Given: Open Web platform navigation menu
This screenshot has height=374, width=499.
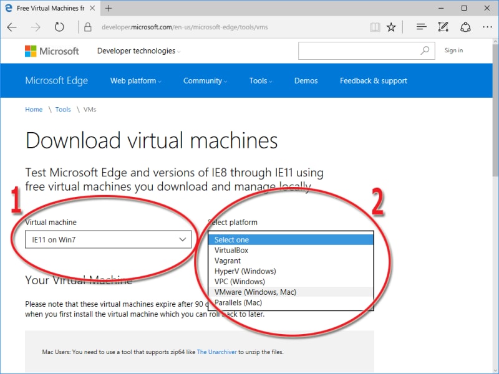Looking at the screenshot, I should tap(135, 80).
